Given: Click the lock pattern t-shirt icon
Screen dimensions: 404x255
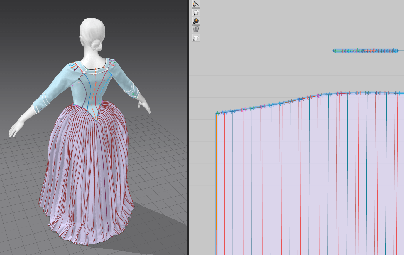Looking at the screenshot, I should (x=196, y=38).
